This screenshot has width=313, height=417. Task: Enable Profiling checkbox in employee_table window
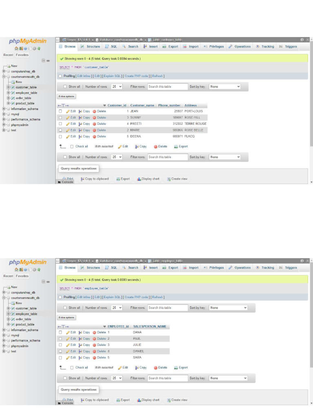click(x=60, y=297)
